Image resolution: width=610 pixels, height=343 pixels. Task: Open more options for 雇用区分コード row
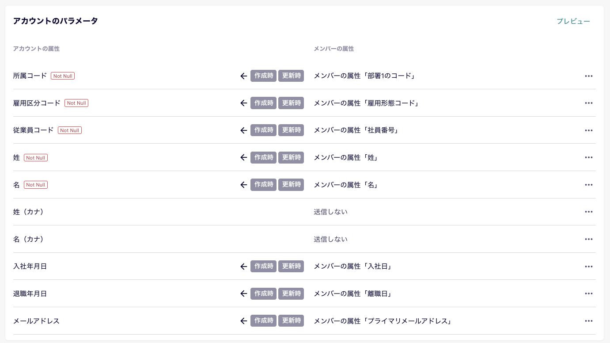[588, 103]
